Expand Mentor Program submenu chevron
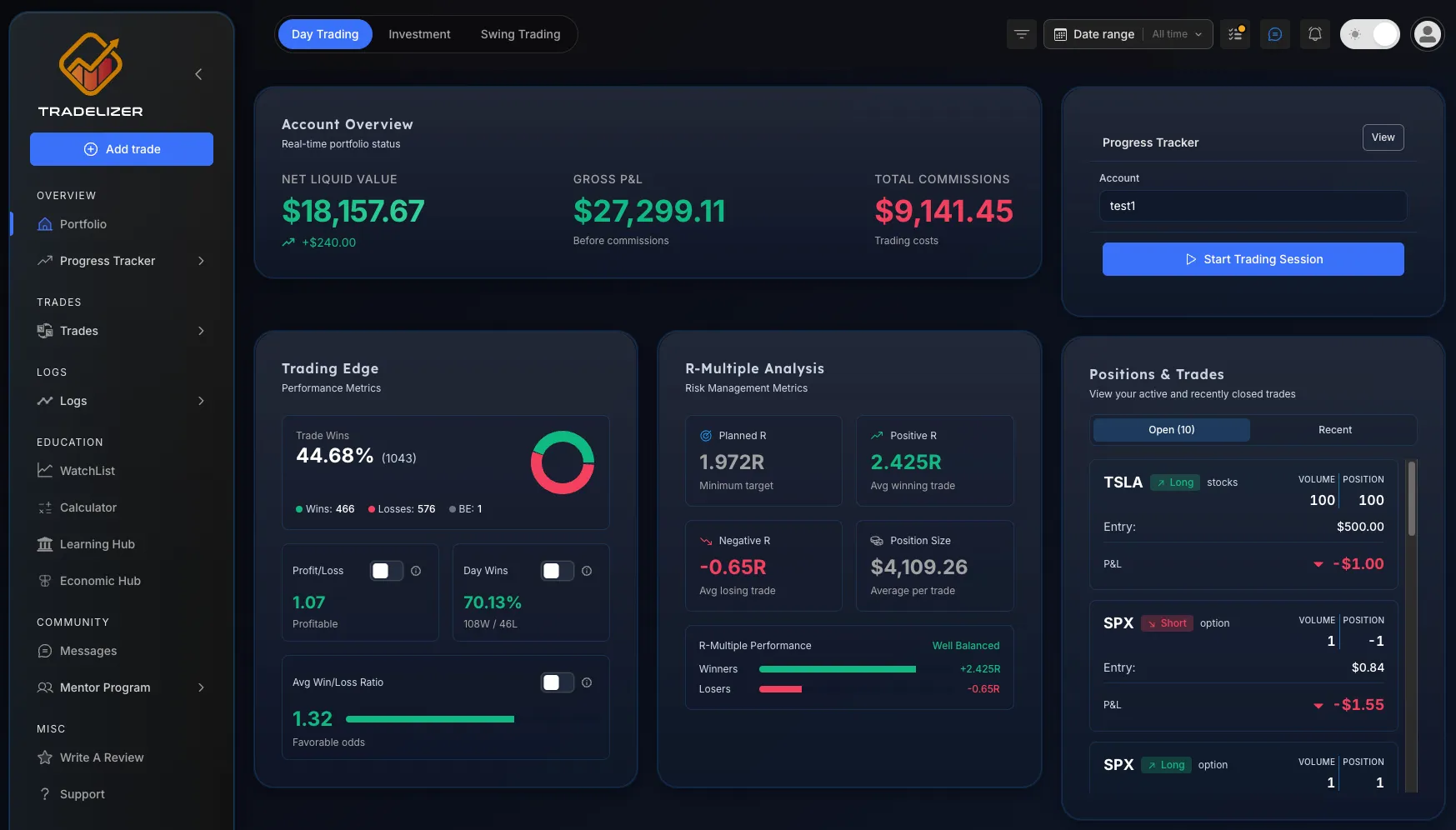This screenshot has width=1456, height=830. [201, 687]
